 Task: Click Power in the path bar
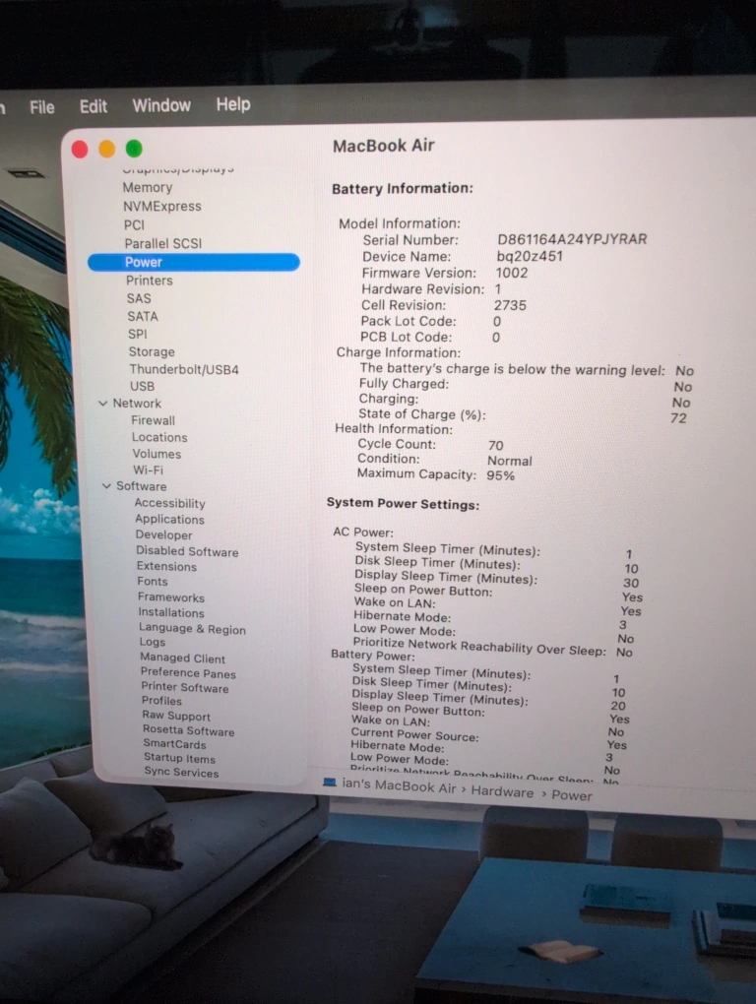[572, 796]
